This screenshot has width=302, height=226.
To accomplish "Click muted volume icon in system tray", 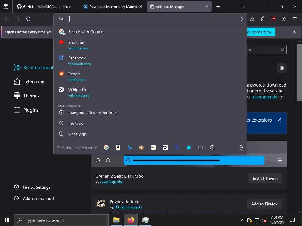I will click(264, 220).
